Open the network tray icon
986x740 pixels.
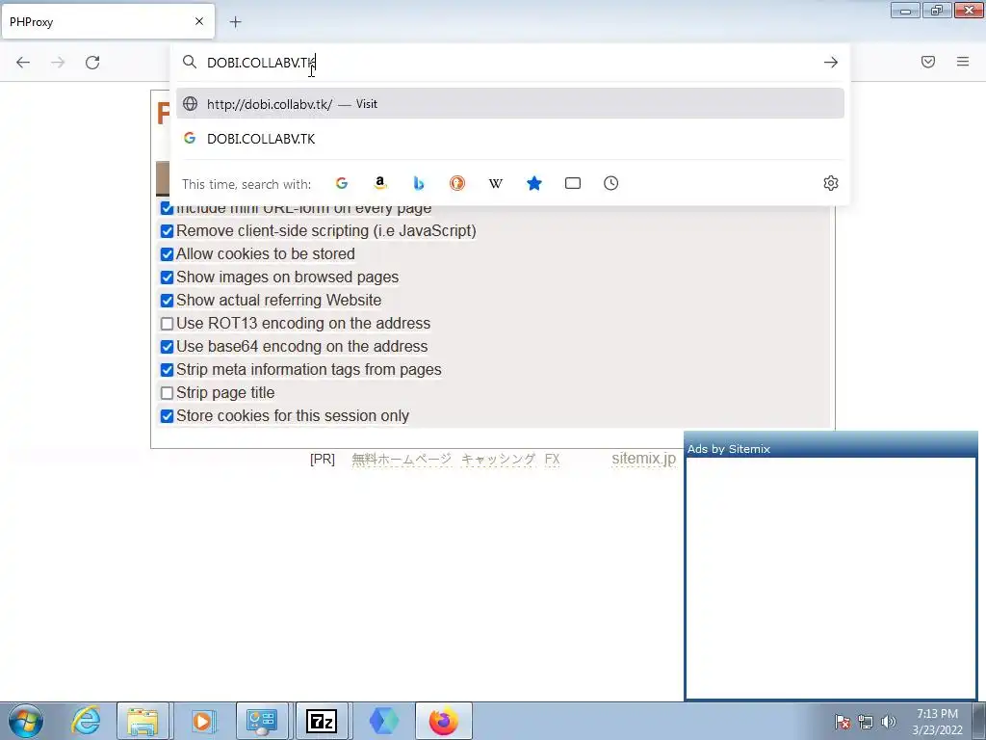[866, 722]
